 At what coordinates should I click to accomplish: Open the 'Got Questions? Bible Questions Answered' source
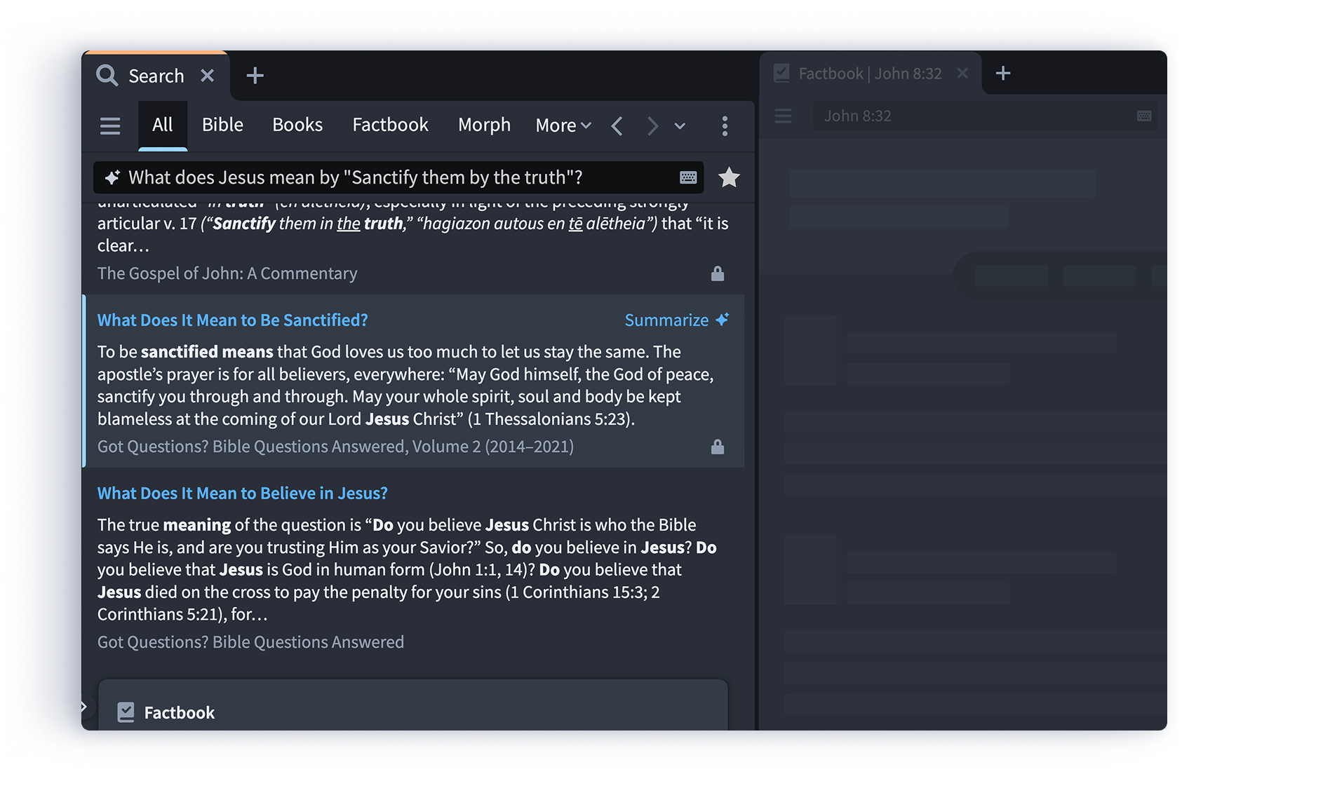(x=250, y=642)
